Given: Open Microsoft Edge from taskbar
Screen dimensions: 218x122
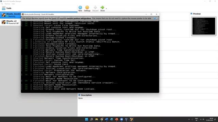Looking at the screenshot, I should (112, 119).
